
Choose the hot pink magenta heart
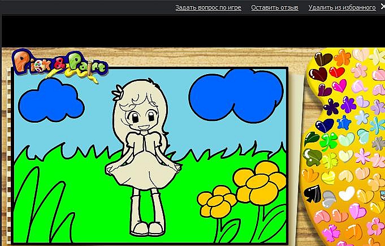click(x=339, y=86)
